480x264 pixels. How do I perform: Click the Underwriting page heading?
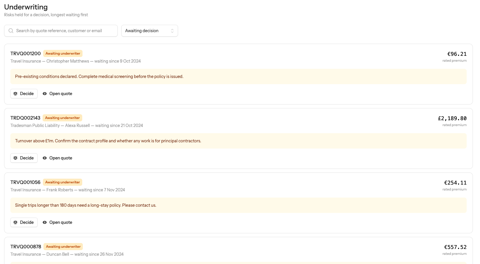point(26,7)
